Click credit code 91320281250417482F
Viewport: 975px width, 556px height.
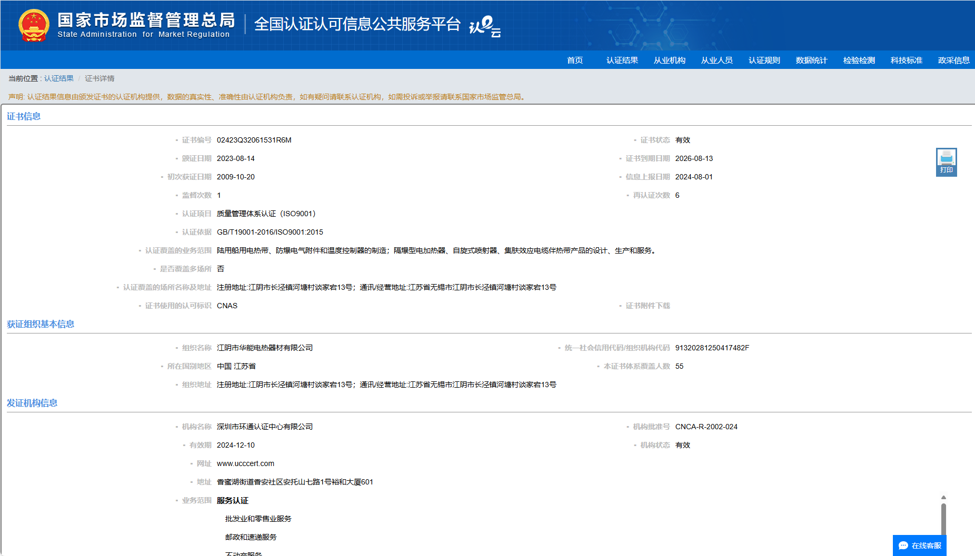pos(712,348)
